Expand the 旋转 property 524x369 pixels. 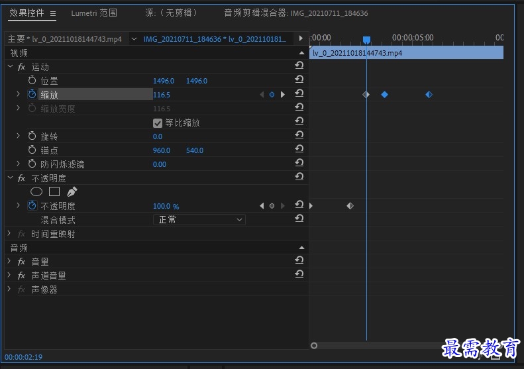[x=19, y=136]
